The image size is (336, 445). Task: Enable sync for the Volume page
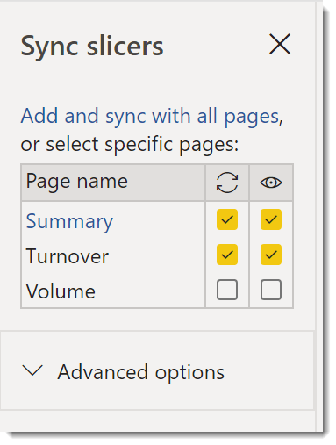click(227, 290)
